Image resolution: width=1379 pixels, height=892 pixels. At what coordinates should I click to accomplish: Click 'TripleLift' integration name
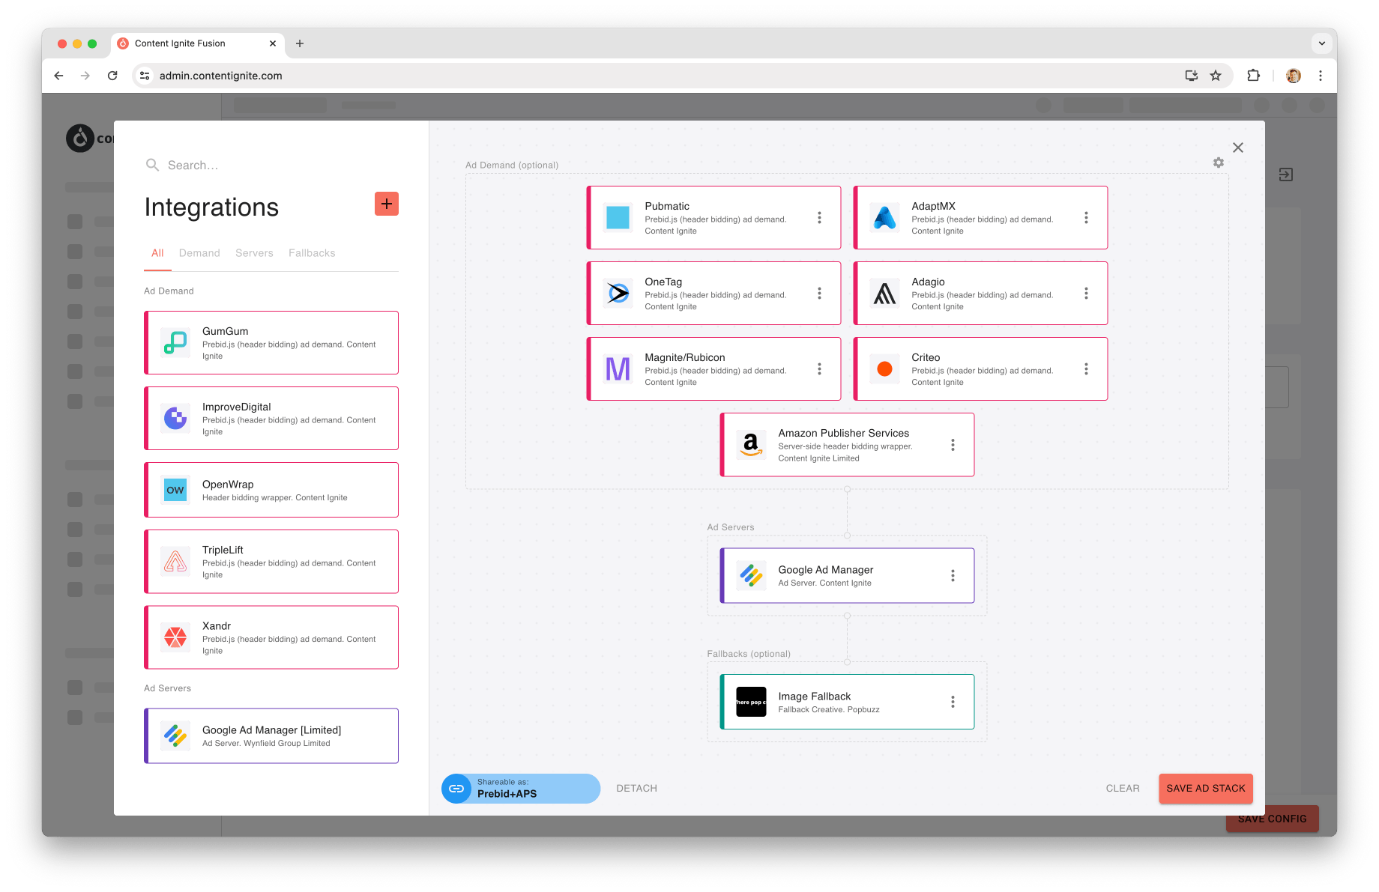[223, 550]
